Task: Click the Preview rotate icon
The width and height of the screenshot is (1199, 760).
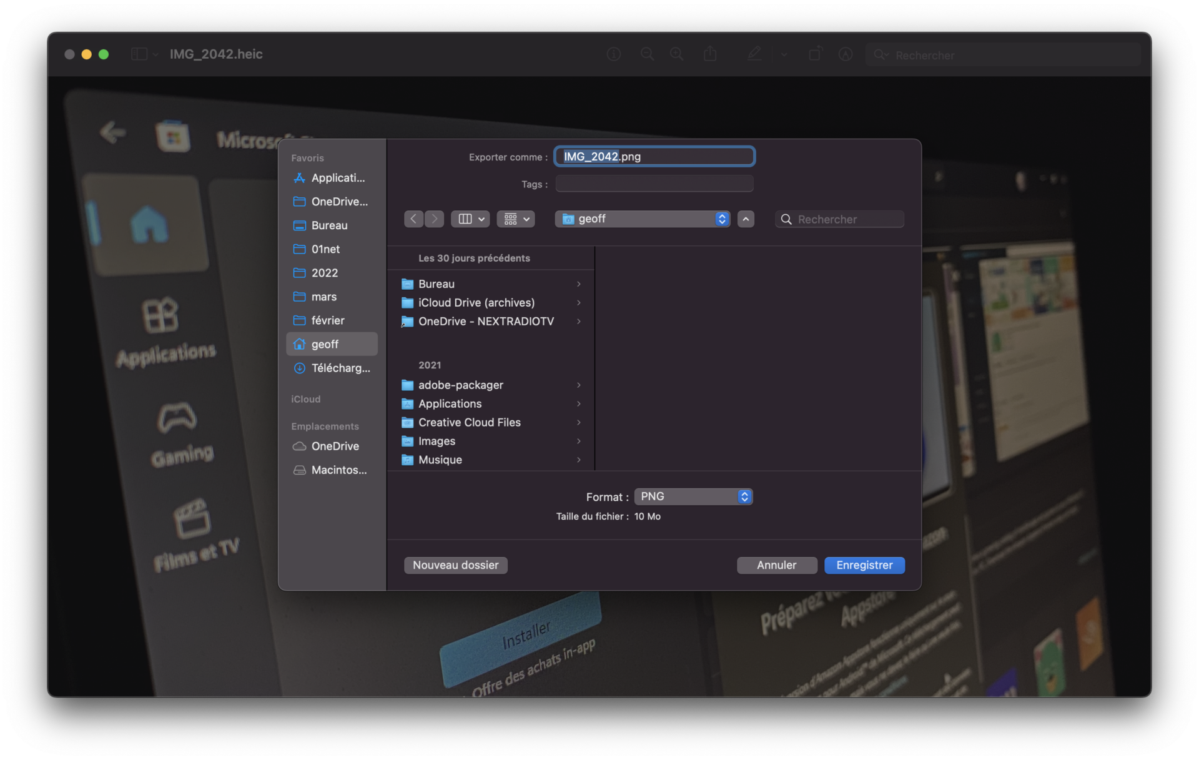Action: coord(815,54)
